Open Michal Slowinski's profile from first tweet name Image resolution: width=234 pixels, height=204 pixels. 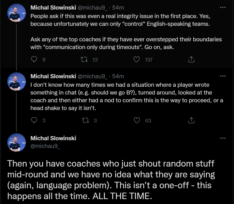[53, 7]
